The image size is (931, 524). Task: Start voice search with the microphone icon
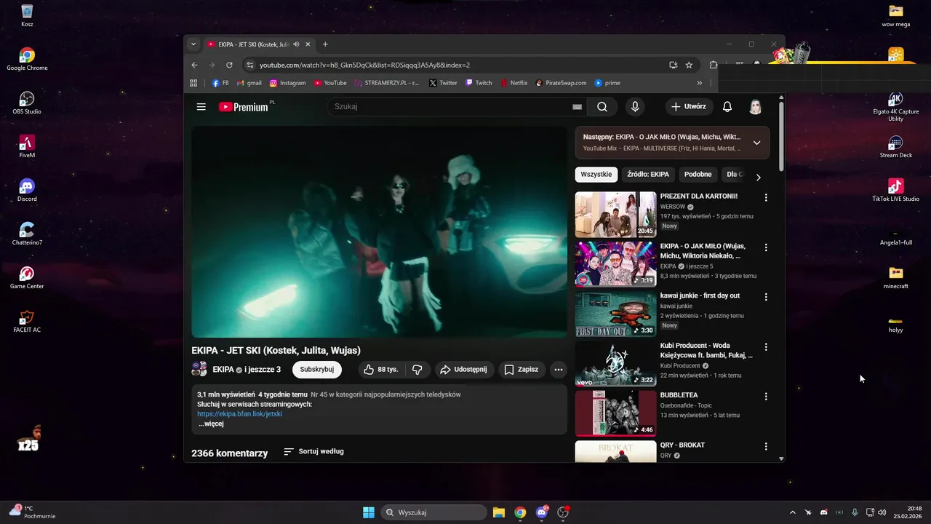(x=635, y=107)
